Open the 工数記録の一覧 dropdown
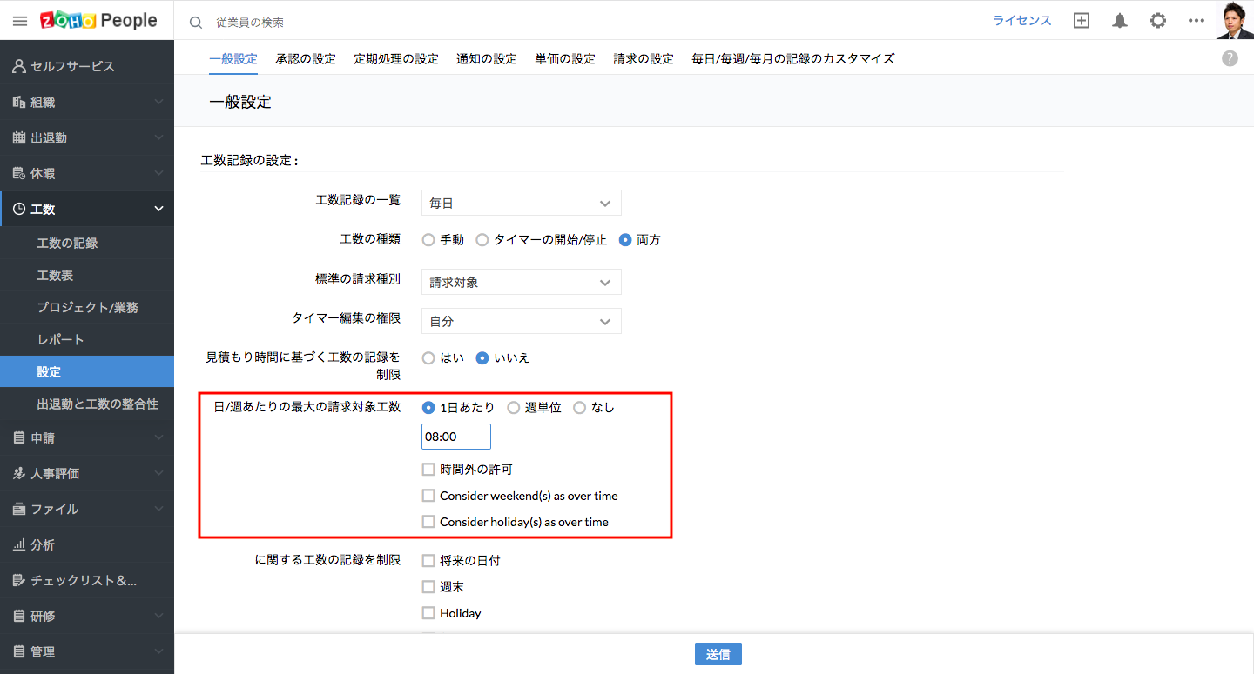This screenshot has width=1254, height=674. (x=521, y=203)
